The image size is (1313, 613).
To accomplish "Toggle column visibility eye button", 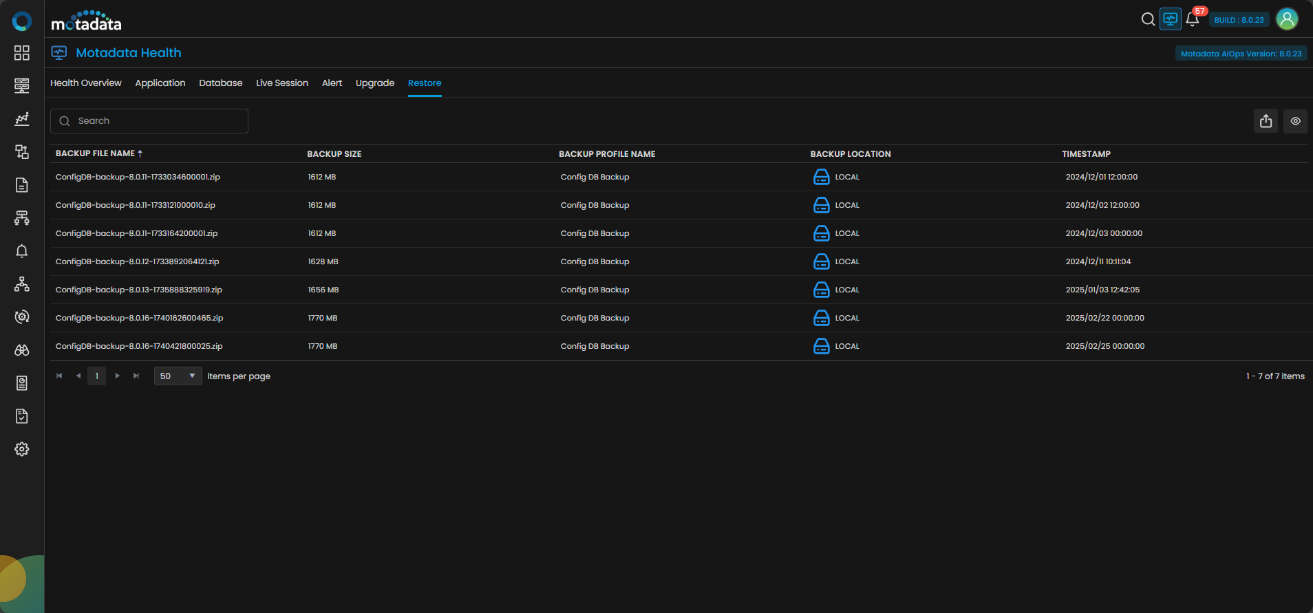I will [x=1296, y=121].
